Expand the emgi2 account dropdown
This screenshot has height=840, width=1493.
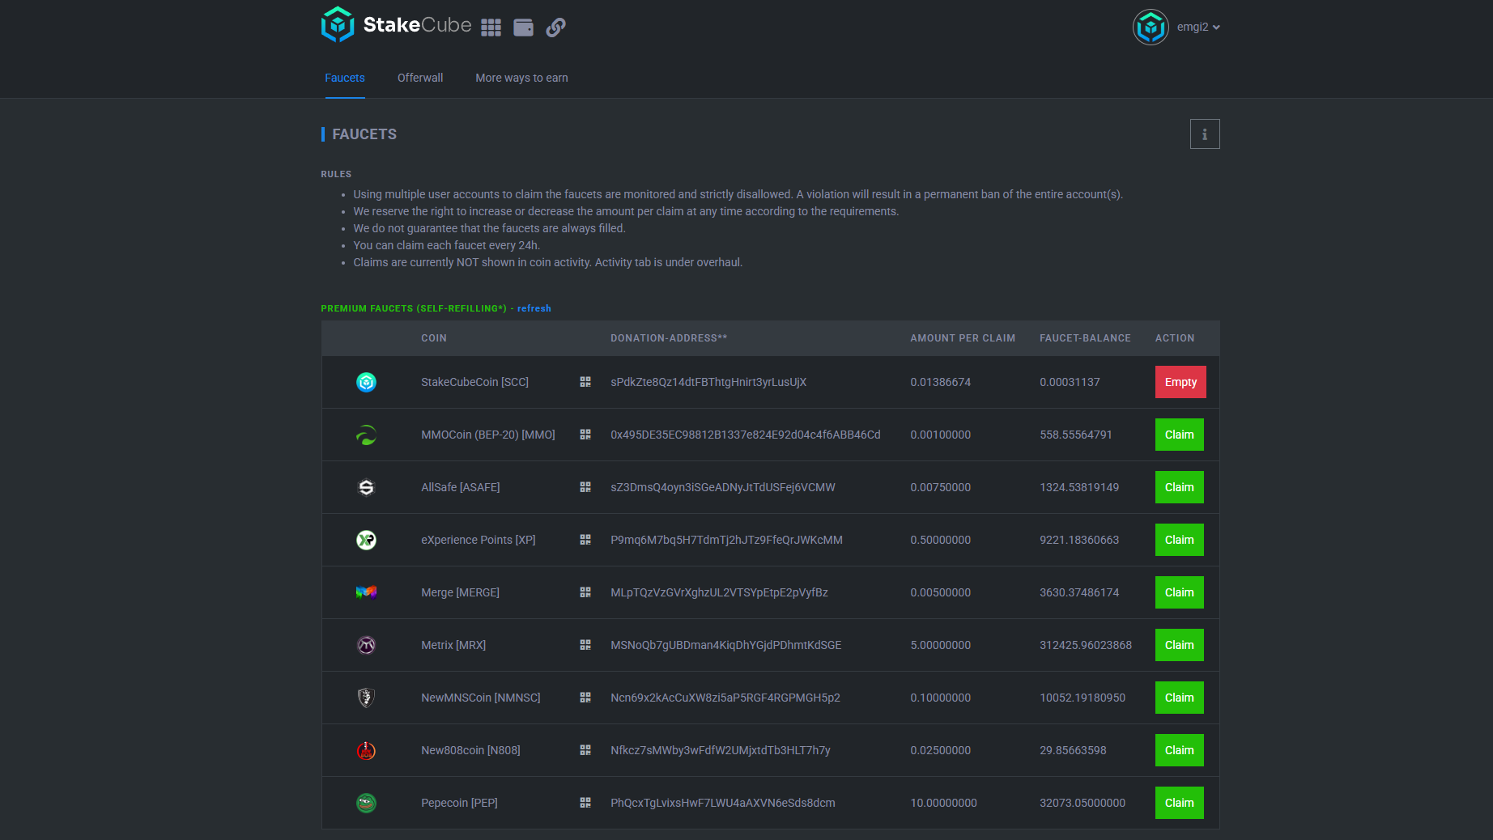[1198, 28]
